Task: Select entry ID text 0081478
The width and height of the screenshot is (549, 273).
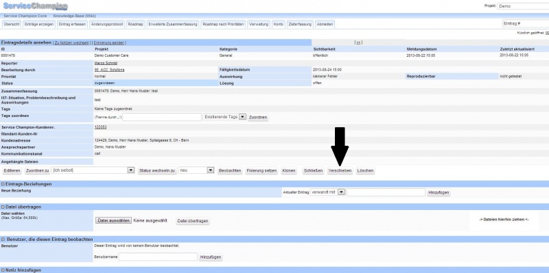Action: point(8,55)
